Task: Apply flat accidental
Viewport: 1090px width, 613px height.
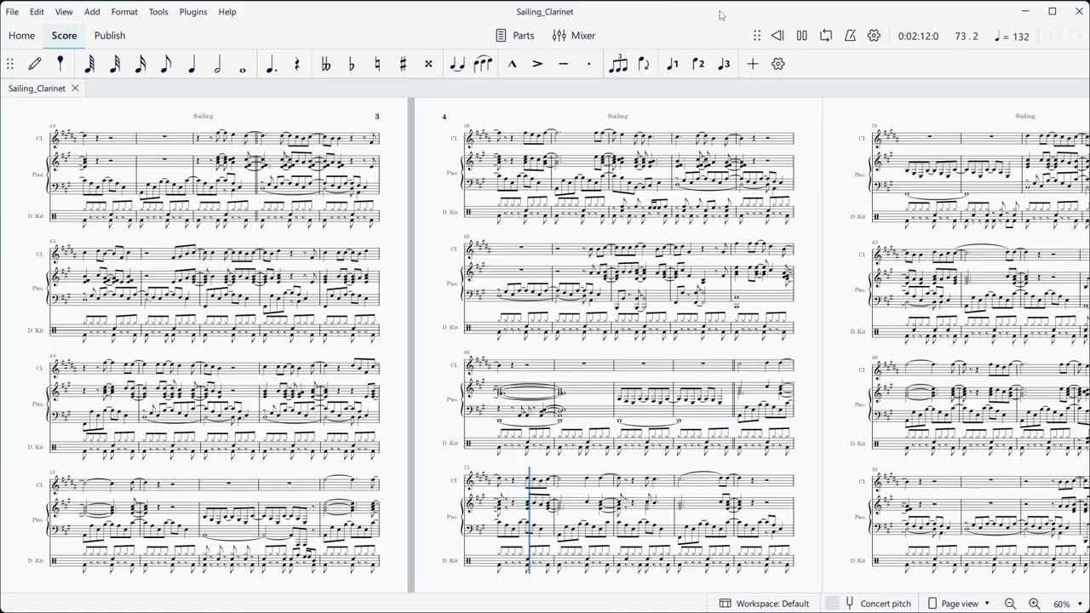Action: pos(352,64)
